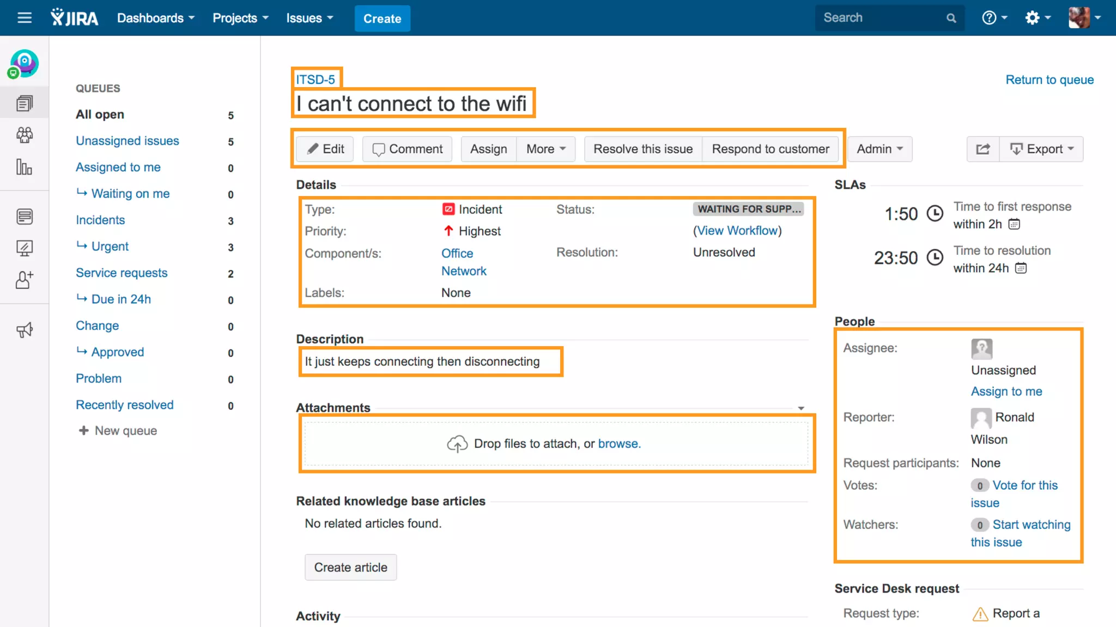Open the hamburger sidebar menu
The image size is (1116, 627).
coord(25,18)
